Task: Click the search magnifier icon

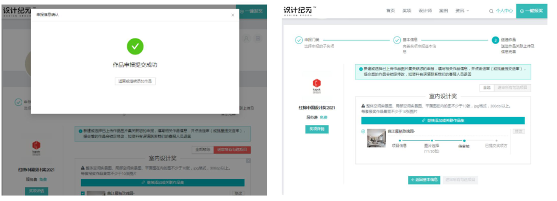Action: (x=492, y=11)
